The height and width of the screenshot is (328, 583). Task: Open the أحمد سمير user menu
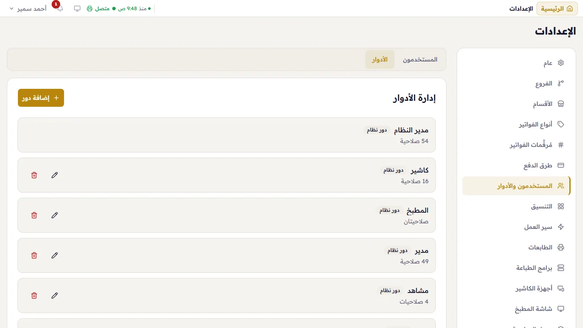coord(28,9)
